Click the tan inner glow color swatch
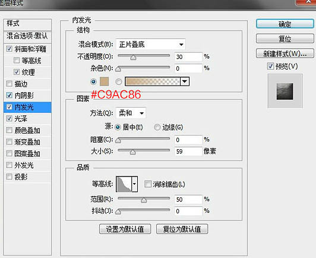 click(x=104, y=81)
